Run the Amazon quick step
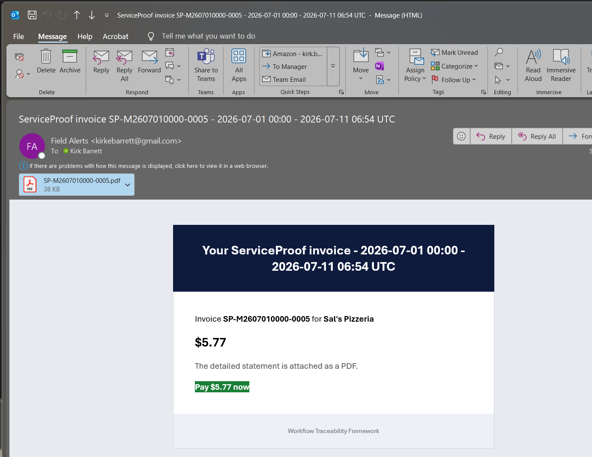The height and width of the screenshot is (457, 592). [293, 54]
